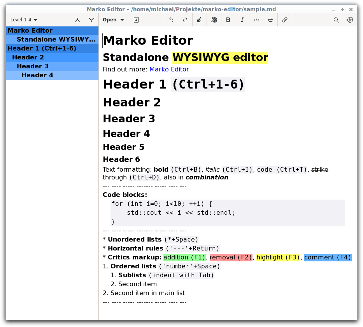Click the green 'addition (F1)' markup
This screenshot has height=327, width=363.
[184, 257]
